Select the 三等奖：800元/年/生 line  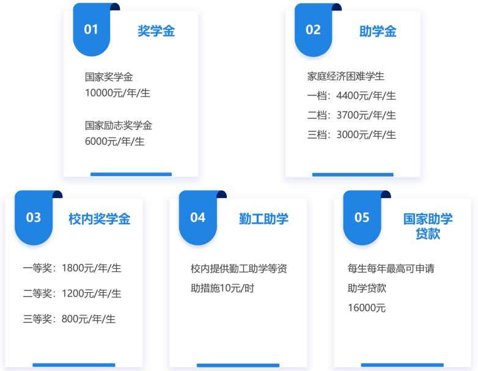(69, 318)
